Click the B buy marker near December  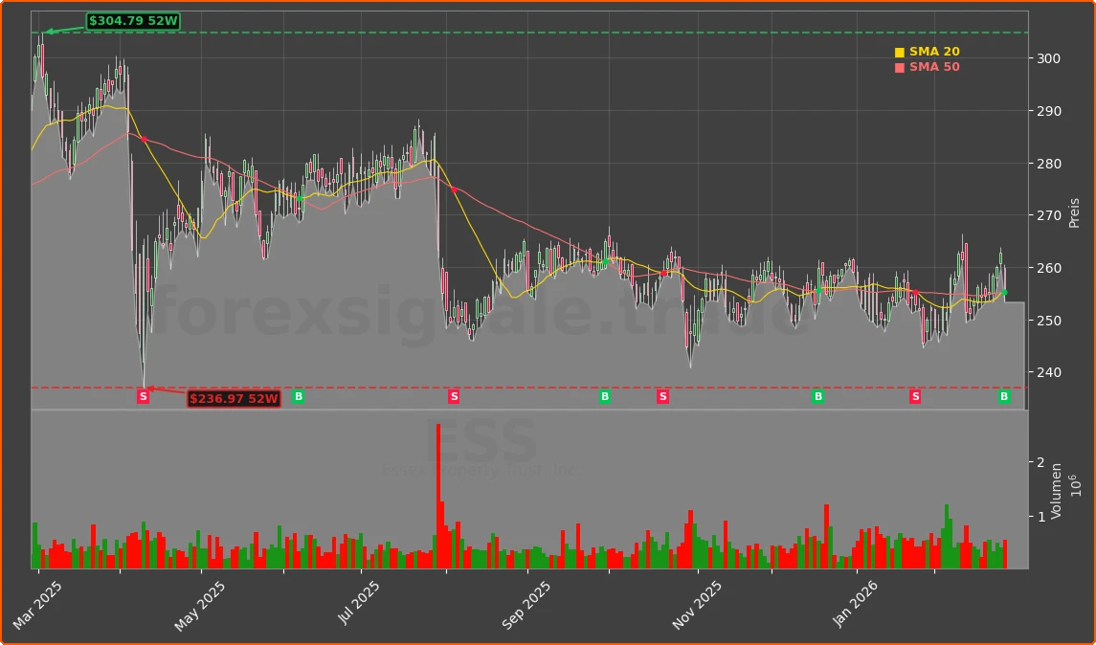pyautogui.click(x=817, y=396)
